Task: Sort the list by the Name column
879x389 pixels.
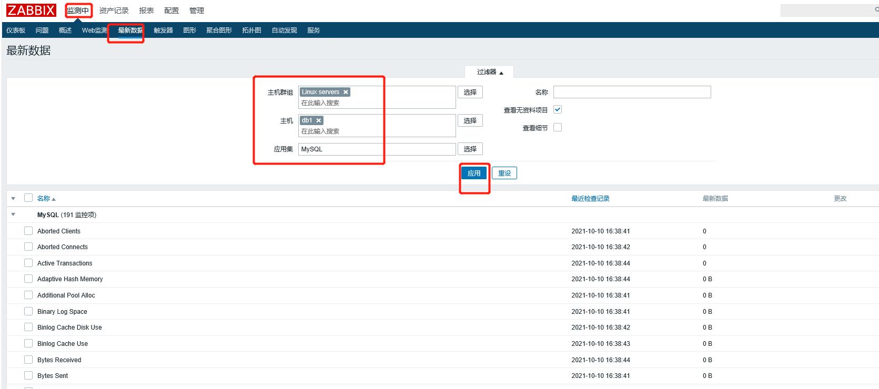Action: point(46,199)
